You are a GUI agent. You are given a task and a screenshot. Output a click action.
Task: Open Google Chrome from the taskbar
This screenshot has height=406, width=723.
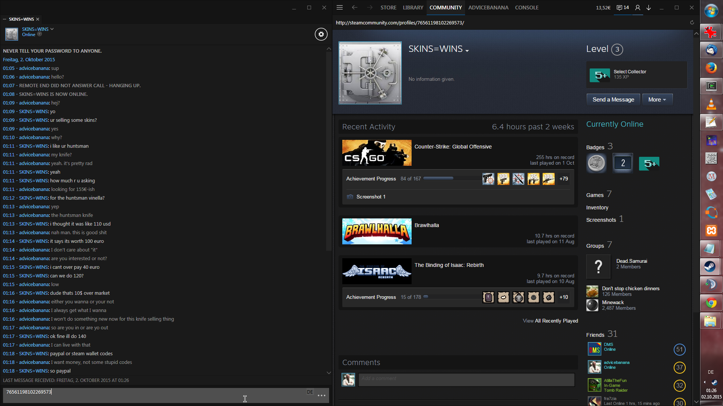[711, 303]
